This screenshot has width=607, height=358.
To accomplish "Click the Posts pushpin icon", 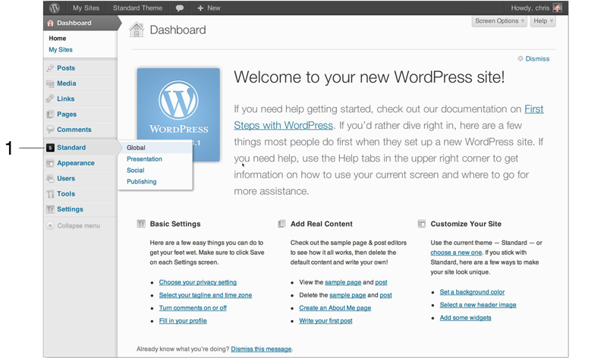I will click(x=50, y=68).
